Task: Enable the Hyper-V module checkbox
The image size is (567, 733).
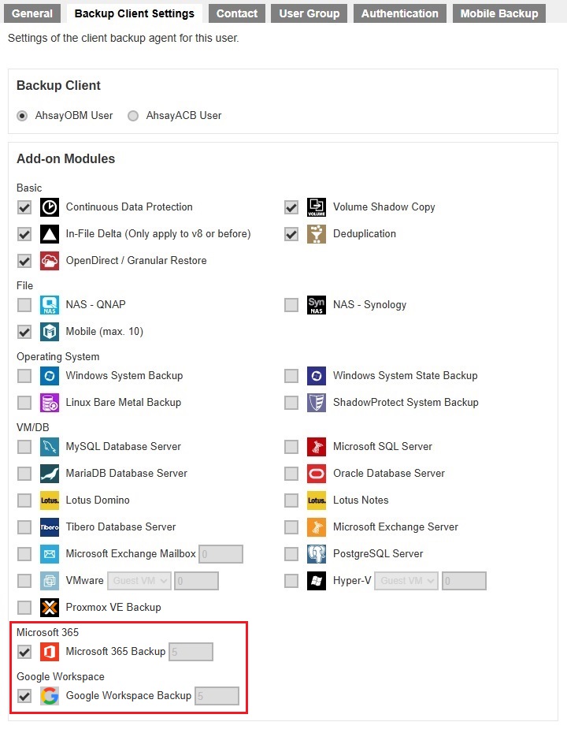Action: tap(291, 581)
